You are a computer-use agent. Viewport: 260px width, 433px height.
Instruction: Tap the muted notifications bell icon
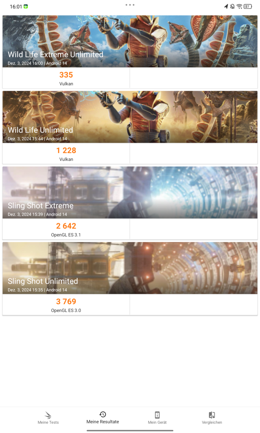tap(232, 6)
